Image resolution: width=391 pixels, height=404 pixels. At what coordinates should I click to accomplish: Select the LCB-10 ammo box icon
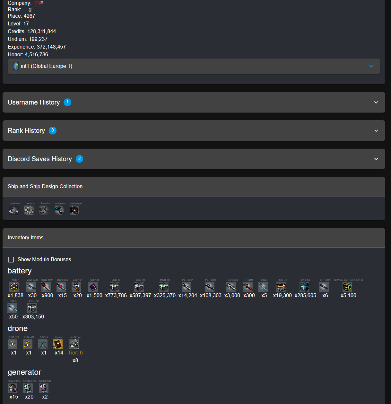point(115,287)
